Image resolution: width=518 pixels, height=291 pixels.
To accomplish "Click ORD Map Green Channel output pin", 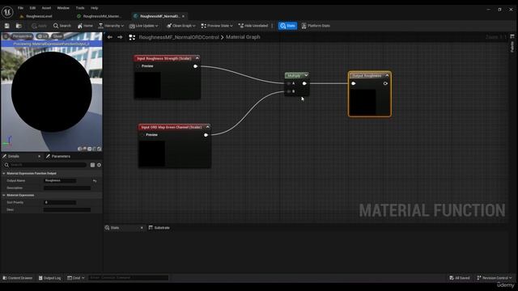I will 206,135.
